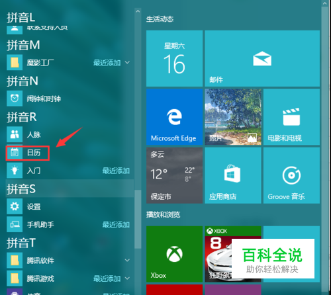Image resolution: width=331 pixels, height=295 pixels.
Task: Open the 腾讯游戏 folder icon
Action: pos(15,278)
